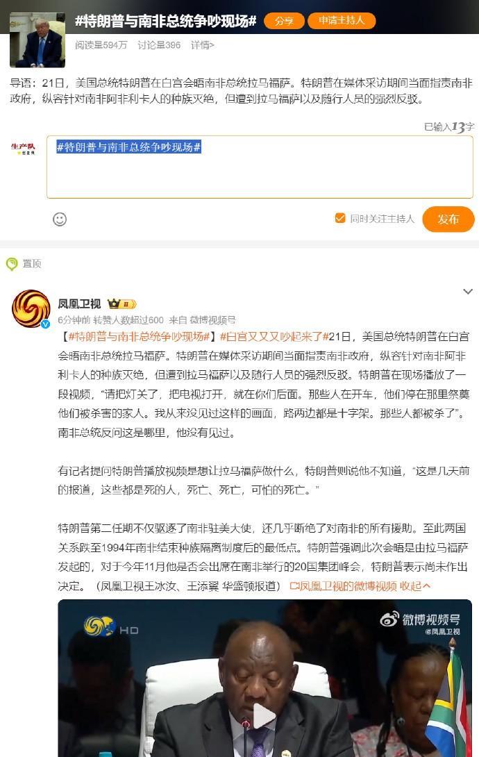Click the crown membership badge beside 凤凰卫视
Viewport: 479px width, 757px height.
click(122, 303)
